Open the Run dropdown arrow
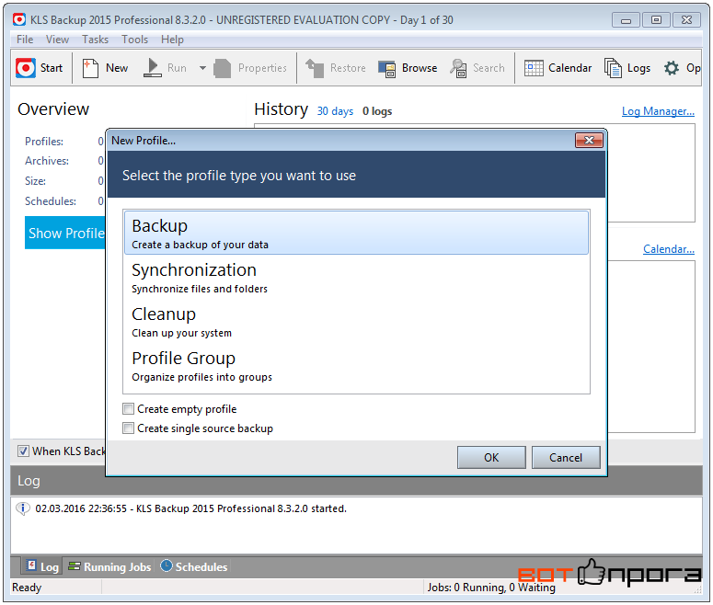The width and height of the screenshot is (713, 605). (202, 68)
